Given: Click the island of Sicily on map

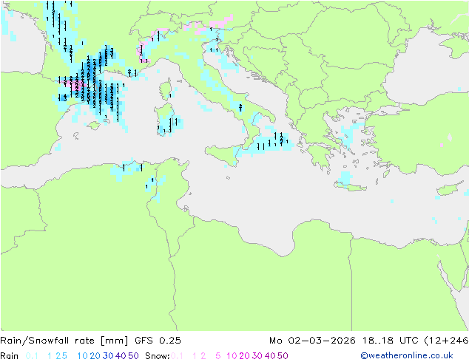Looking at the screenshot, I should (223, 154).
